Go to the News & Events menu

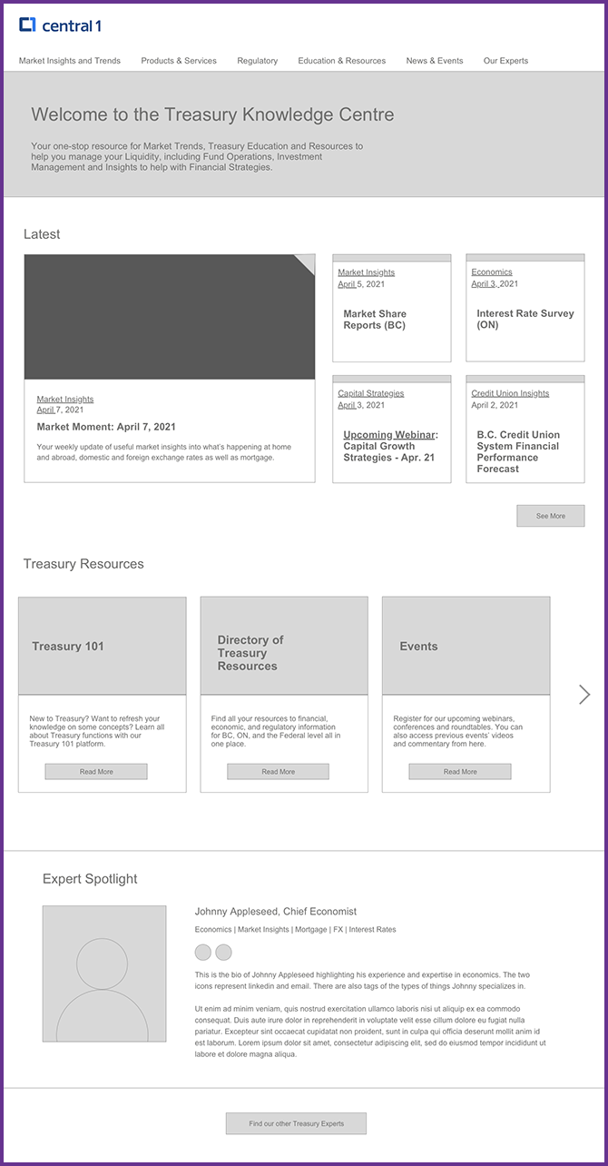click(435, 61)
